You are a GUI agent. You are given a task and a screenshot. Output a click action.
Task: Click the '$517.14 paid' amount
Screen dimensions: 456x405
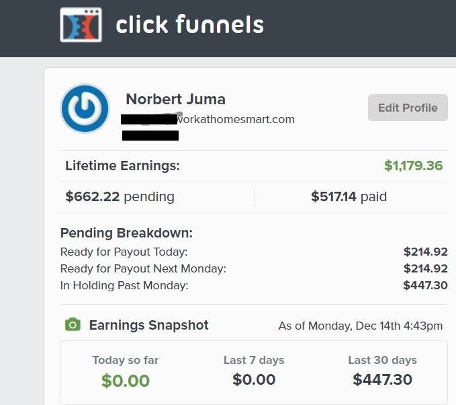[349, 196]
